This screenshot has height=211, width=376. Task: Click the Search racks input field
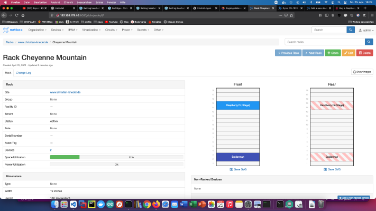[x=325, y=42]
